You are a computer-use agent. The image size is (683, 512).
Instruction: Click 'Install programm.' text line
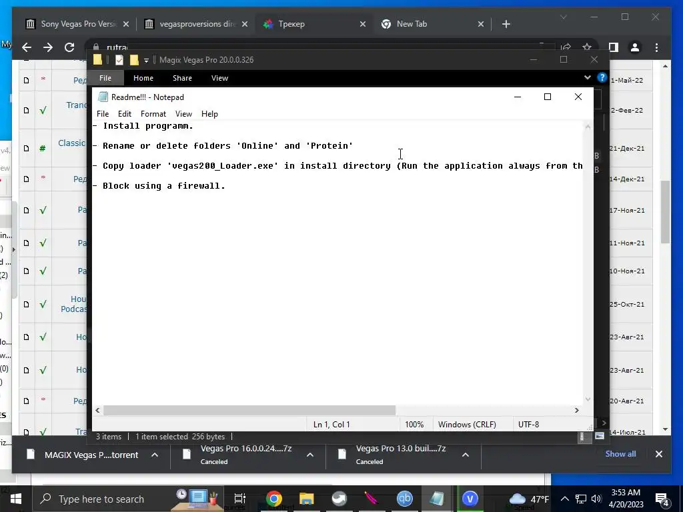147,126
